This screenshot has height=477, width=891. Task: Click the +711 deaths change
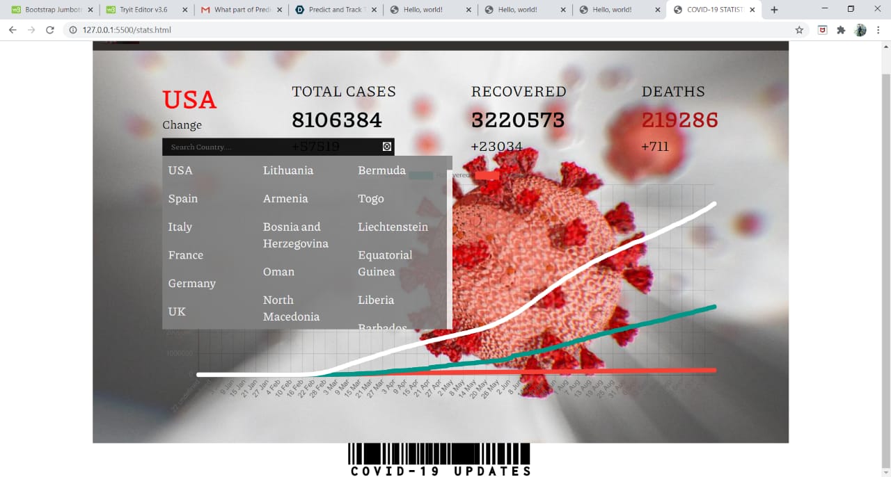pyautogui.click(x=656, y=147)
